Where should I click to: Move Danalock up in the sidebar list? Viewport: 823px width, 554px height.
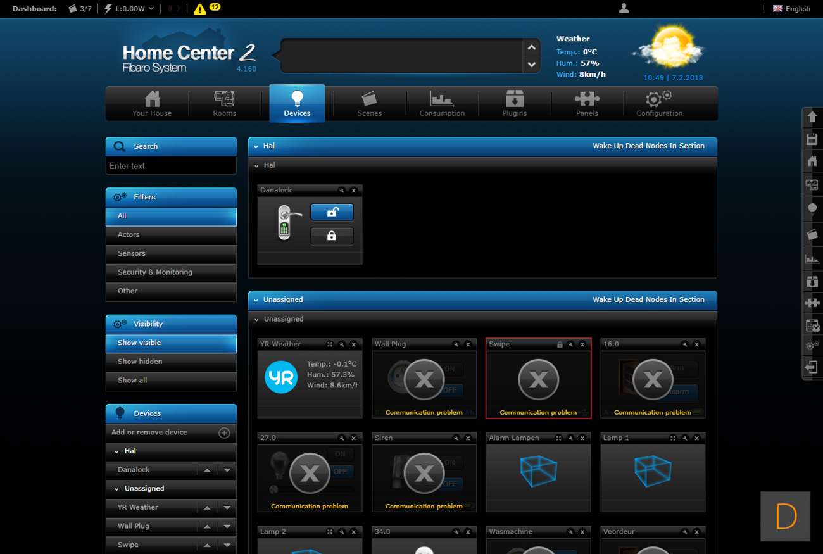pyautogui.click(x=207, y=470)
